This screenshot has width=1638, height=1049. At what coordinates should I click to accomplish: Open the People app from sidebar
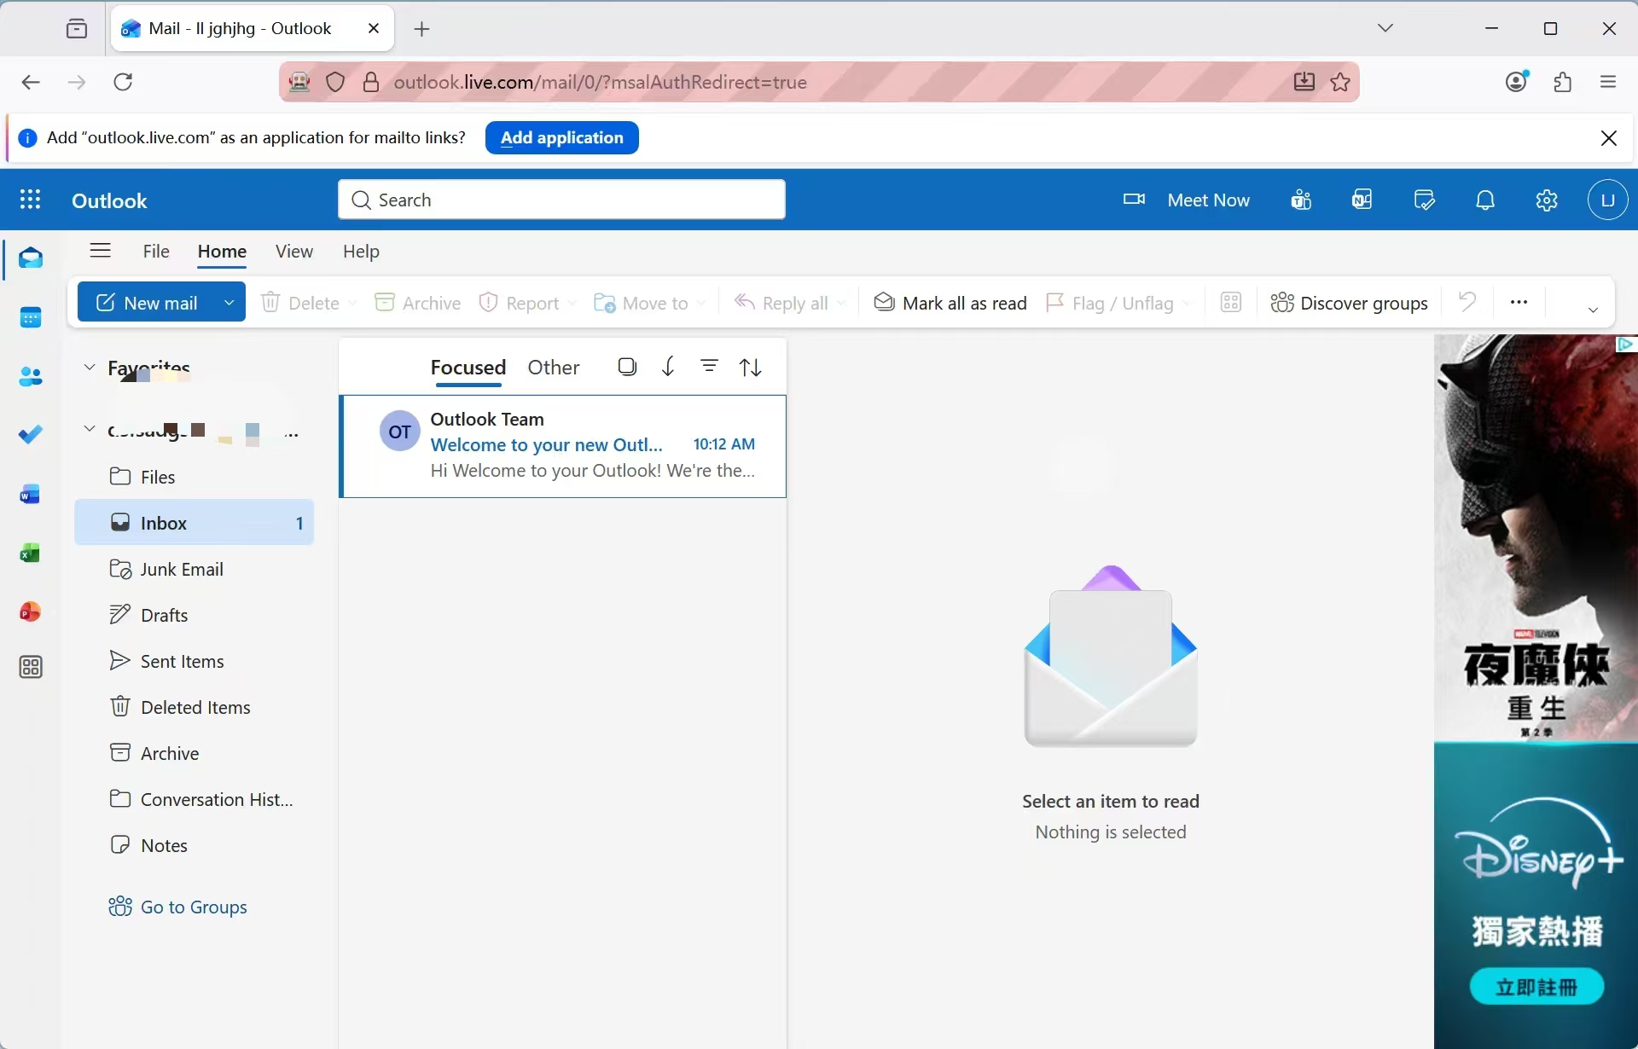(30, 376)
